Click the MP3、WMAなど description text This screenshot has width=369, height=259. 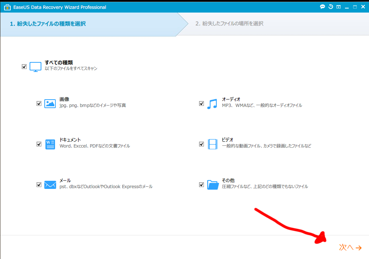coord(262,105)
